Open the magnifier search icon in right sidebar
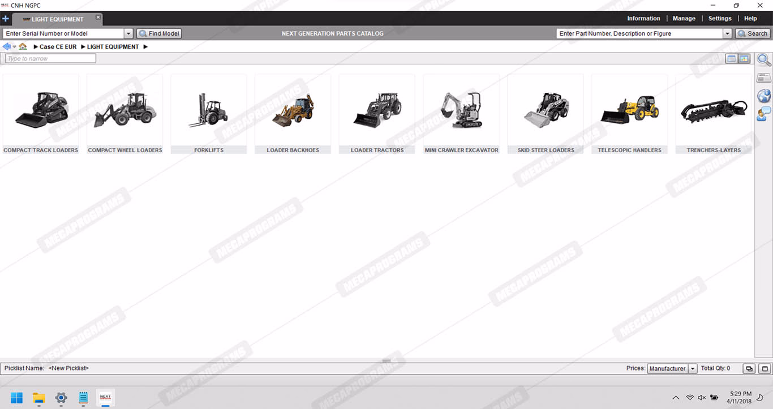 tap(764, 60)
